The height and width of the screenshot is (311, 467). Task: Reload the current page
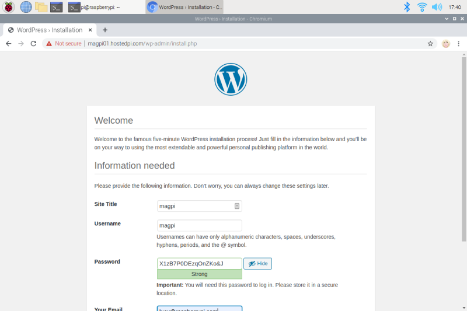(33, 43)
